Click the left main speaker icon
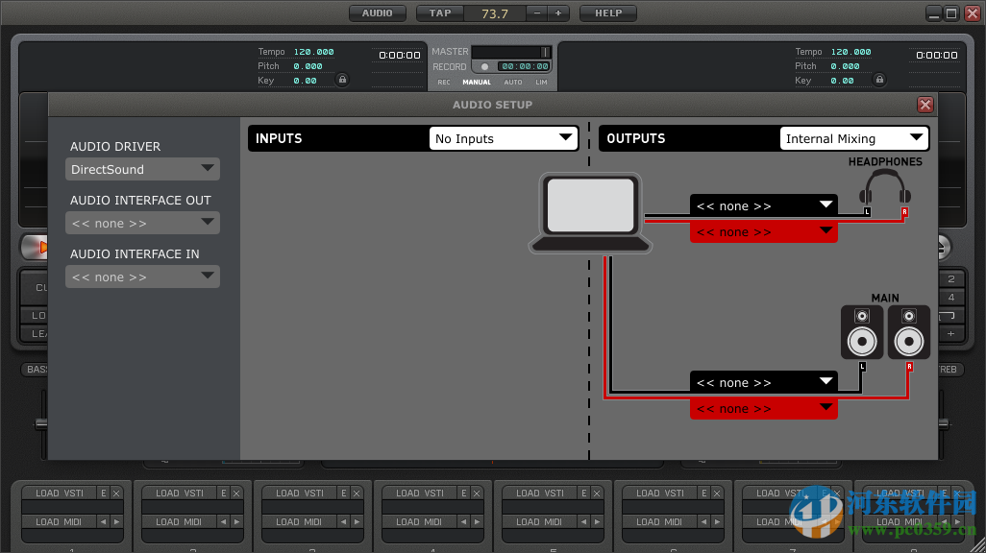The width and height of the screenshot is (986, 553). [x=862, y=333]
